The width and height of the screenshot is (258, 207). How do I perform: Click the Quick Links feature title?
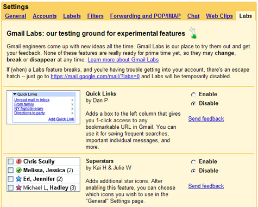100,94
